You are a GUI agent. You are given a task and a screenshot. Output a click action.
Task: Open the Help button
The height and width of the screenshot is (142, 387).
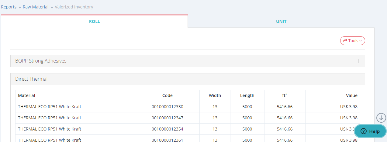click(x=370, y=131)
